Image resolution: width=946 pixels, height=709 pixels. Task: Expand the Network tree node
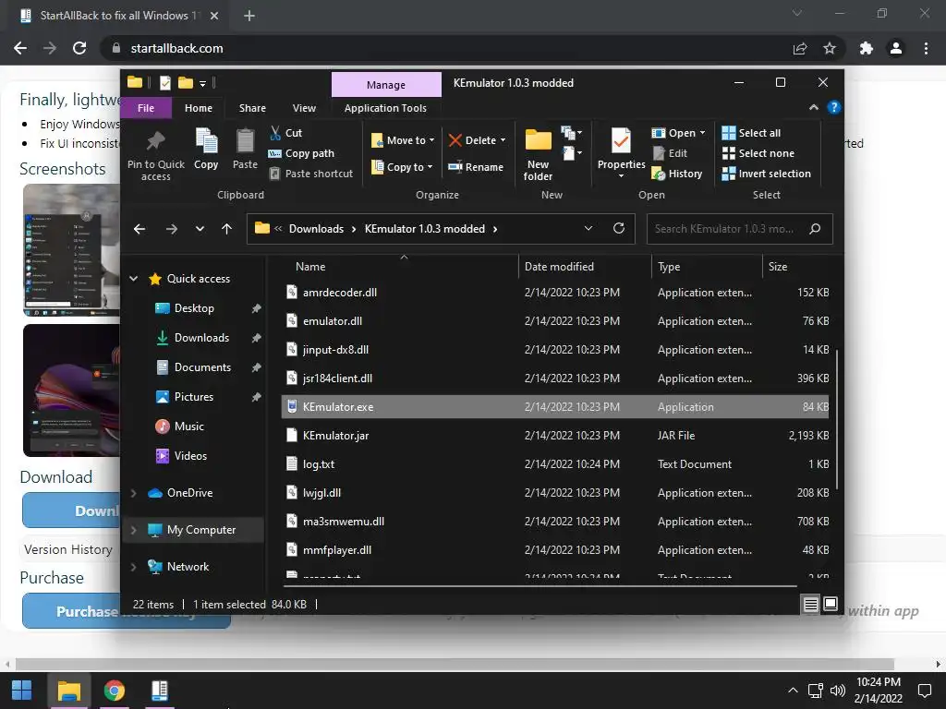pyautogui.click(x=133, y=567)
